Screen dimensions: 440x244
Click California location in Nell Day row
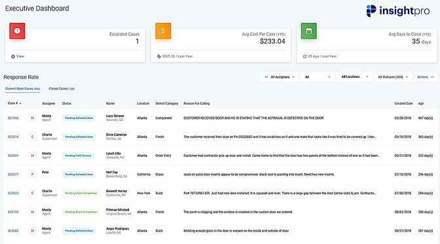click(143, 175)
